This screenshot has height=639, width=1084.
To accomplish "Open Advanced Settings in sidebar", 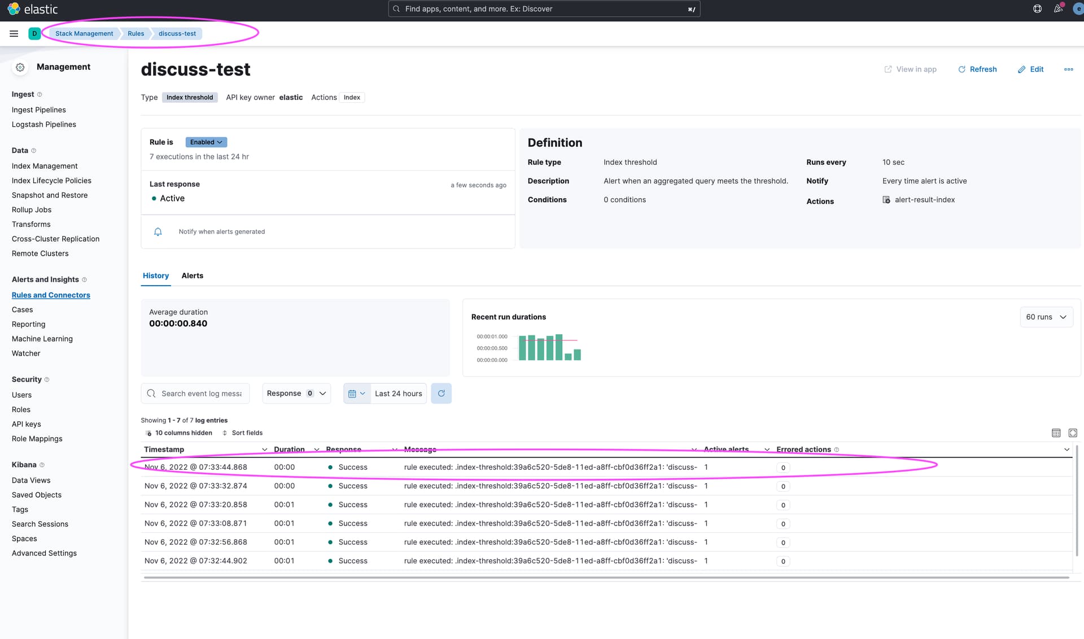I will [x=44, y=554].
